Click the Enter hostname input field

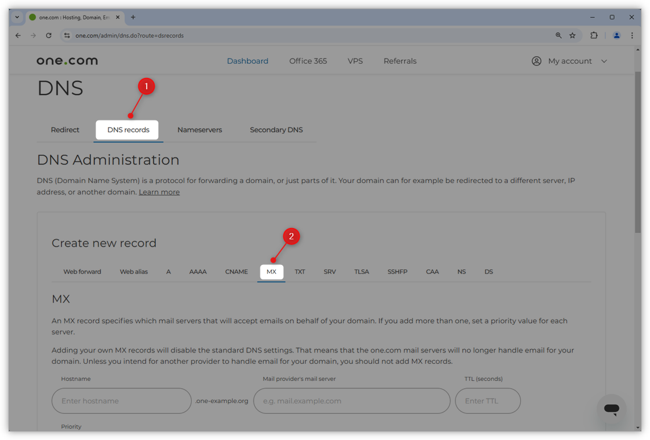tap(121, 401)
